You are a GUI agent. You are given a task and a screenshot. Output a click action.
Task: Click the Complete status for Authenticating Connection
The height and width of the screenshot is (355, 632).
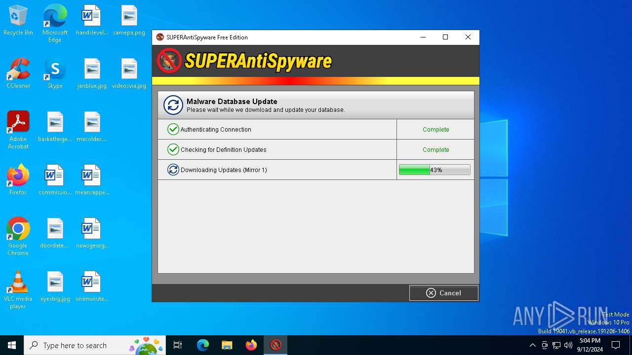coord(435,130)
